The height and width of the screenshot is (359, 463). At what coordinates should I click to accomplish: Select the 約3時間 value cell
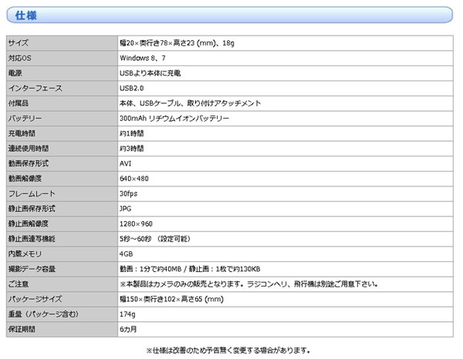click(131, 148)
